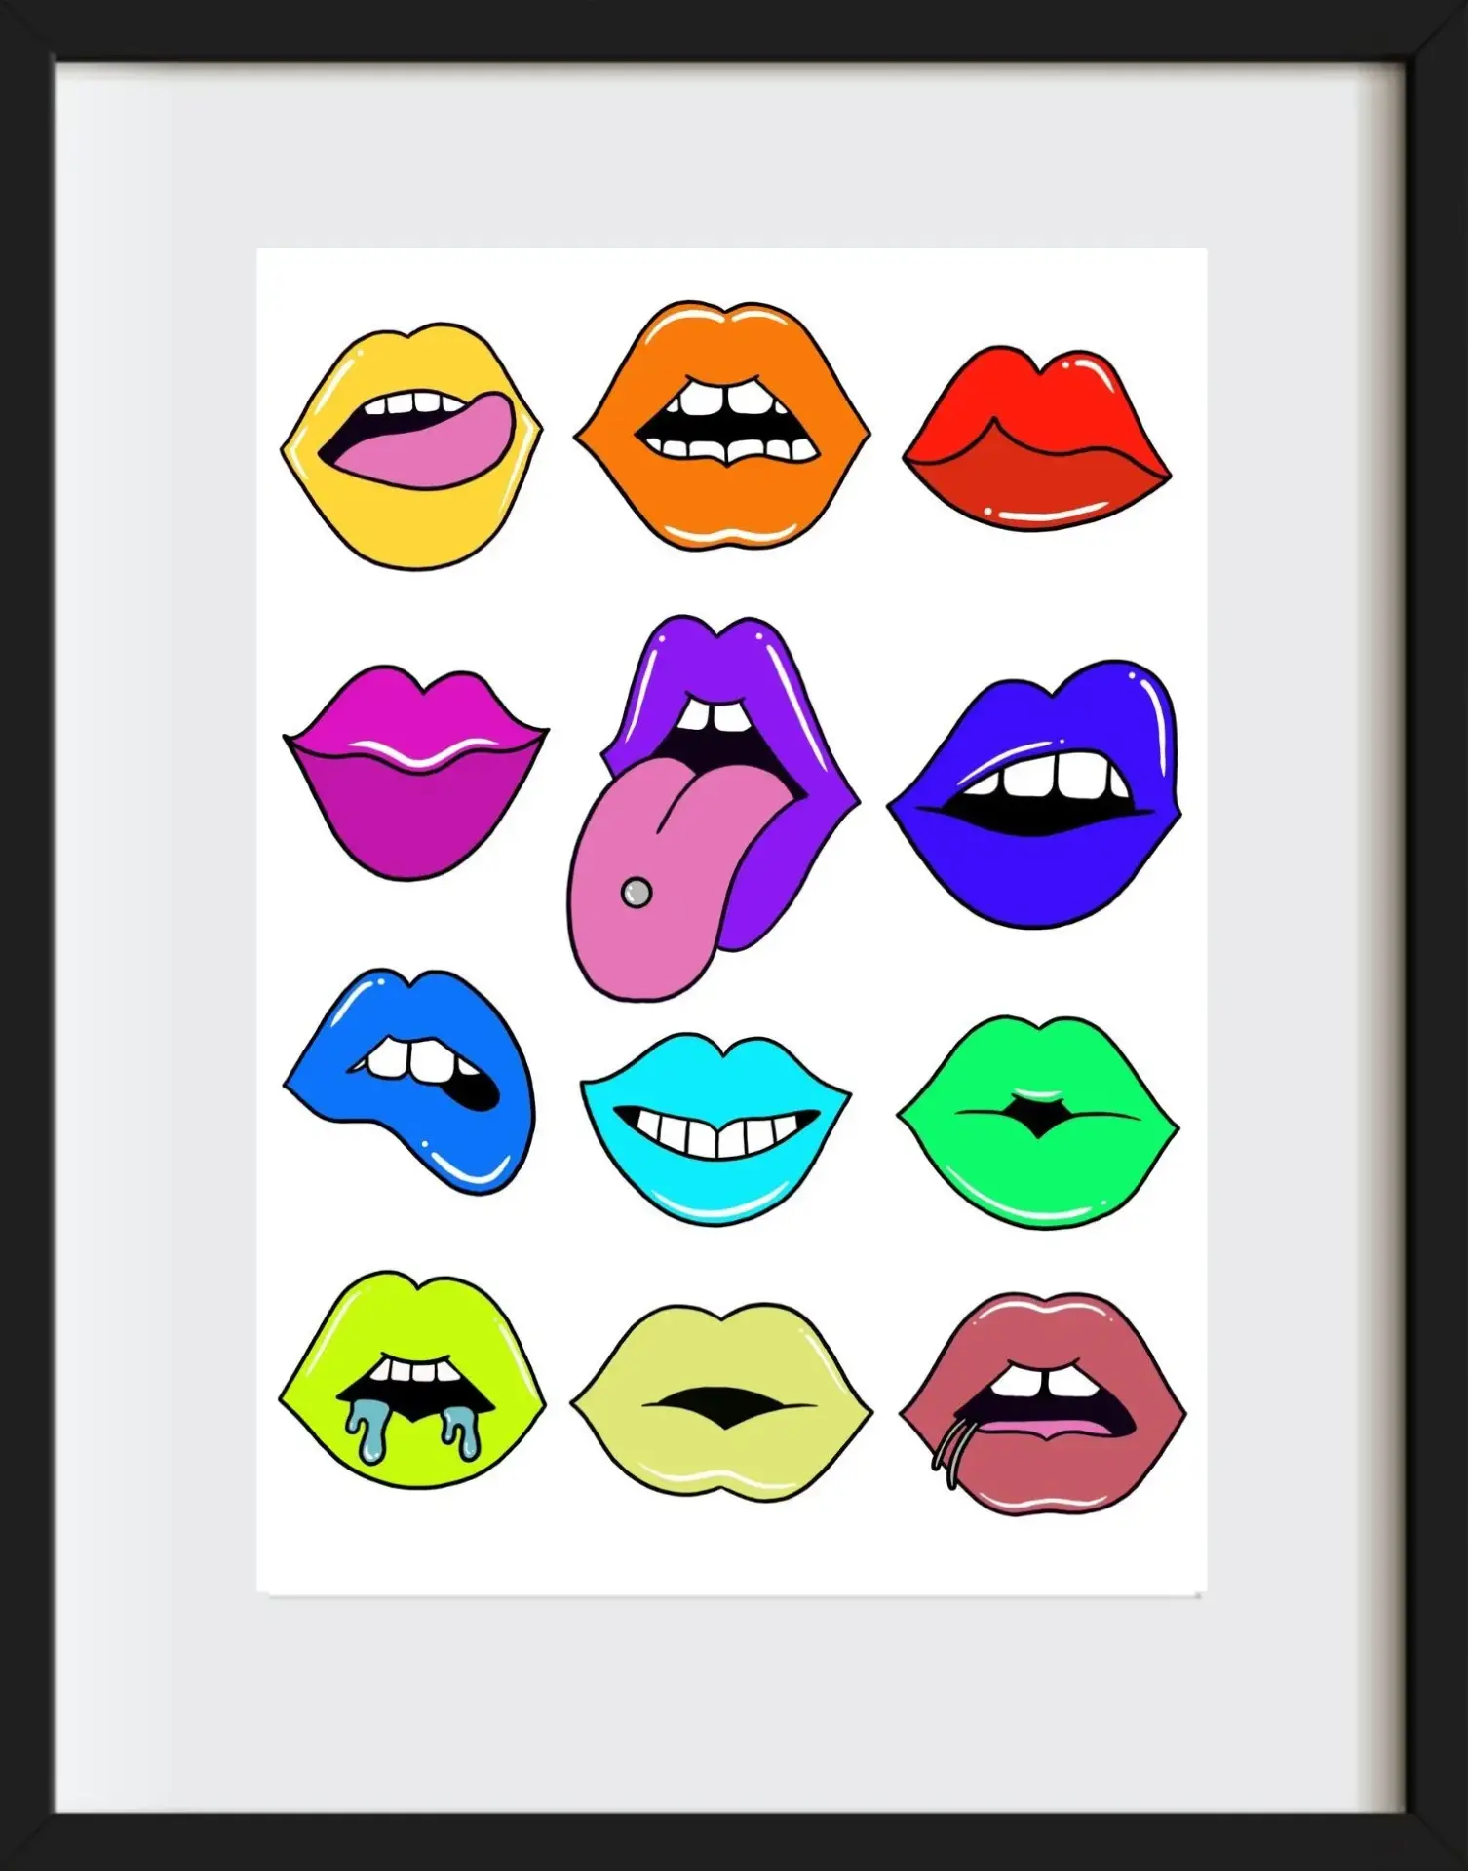Click the black picture frame top edge

point(734,29)
